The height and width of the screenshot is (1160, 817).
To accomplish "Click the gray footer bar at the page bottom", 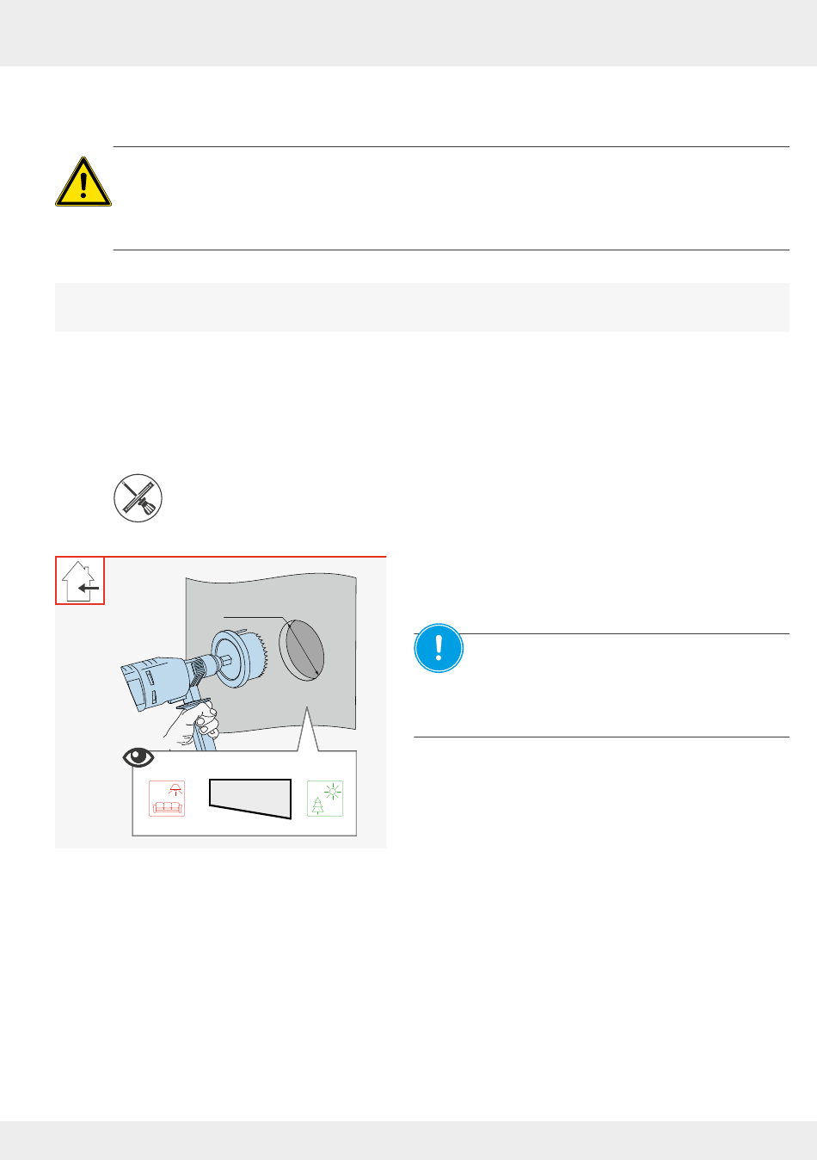I will click(408, 1140).
